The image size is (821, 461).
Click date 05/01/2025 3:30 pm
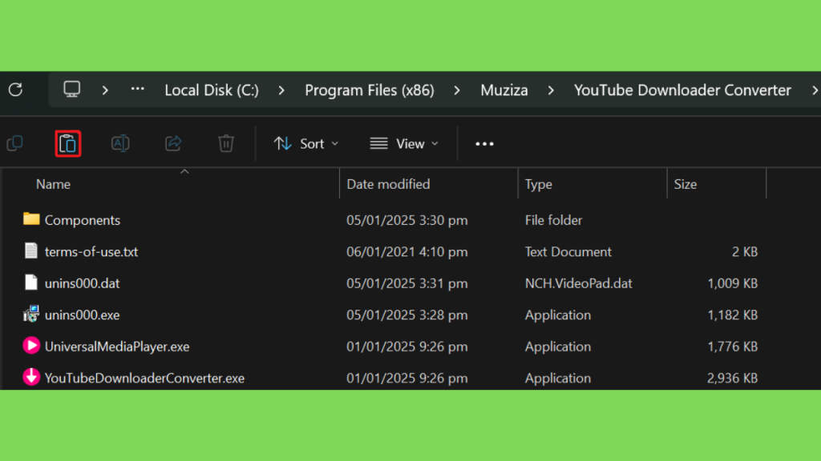tap(406, 220)
